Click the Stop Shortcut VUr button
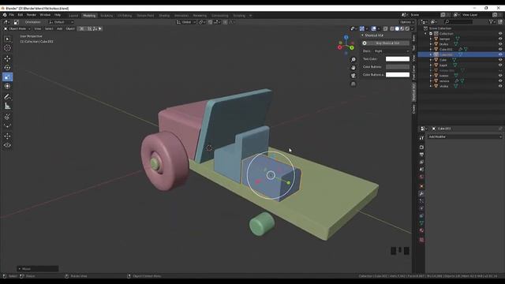 click(387, 43)
